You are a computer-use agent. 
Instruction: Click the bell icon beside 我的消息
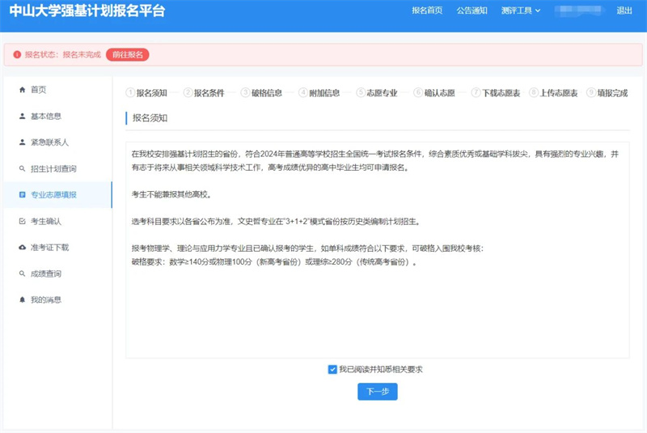point(23,299)
